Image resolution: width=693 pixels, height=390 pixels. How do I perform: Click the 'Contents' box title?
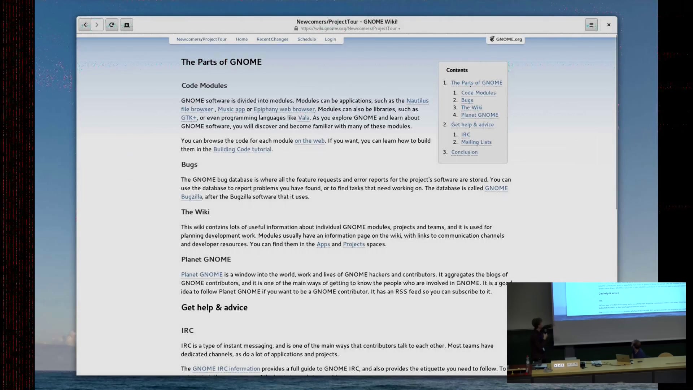[457, 70]
